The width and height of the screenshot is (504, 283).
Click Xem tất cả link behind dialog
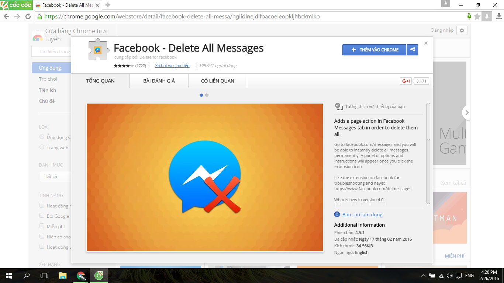[x=453, y=183]
